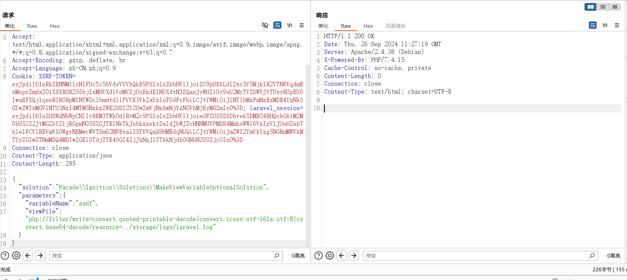Click the "solution" JSON key
Image resolution: width=627 pixels, height=280 pixels.
(x=35, y=187)
